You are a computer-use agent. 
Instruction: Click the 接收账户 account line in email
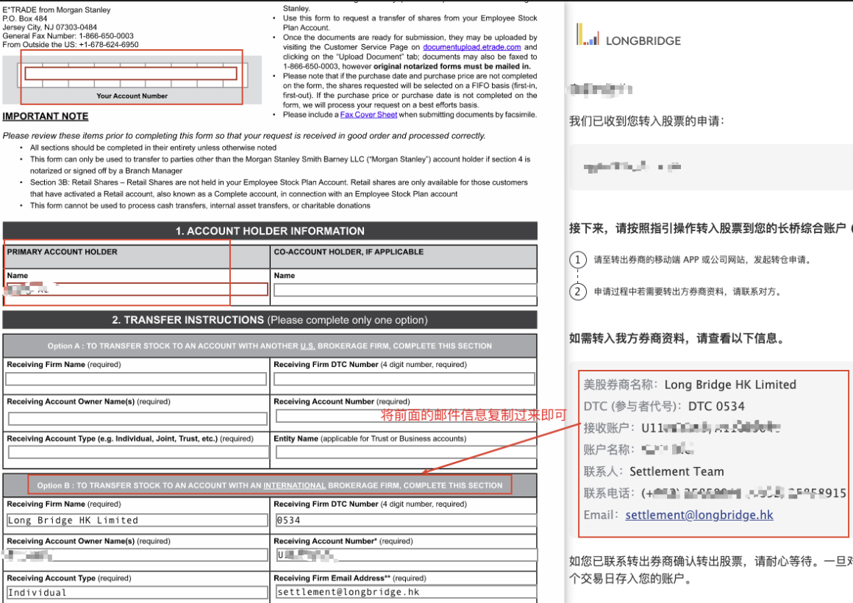point(682,428)
